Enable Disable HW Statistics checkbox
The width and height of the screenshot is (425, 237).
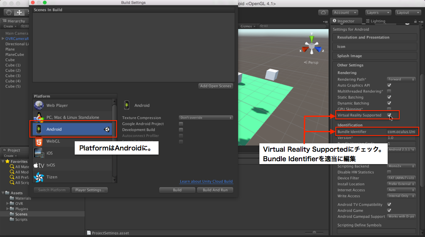[x=389, y=172]
